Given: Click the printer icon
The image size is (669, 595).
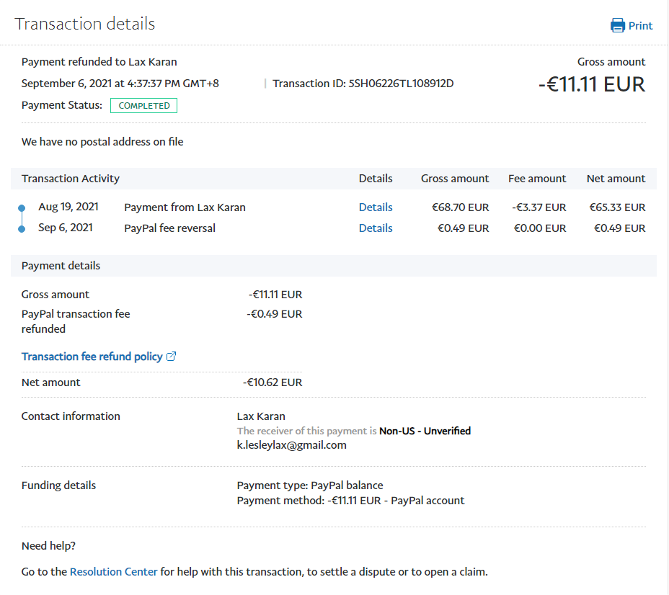Looking at the screenshot, I should [618, 26].
